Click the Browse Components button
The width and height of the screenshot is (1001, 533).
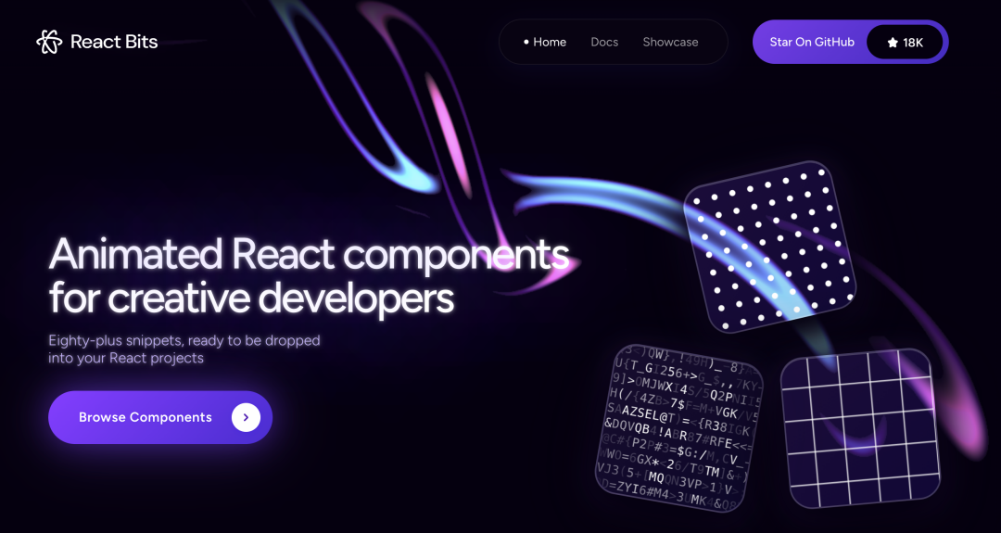pyautogui.click(x=160, y=417)
